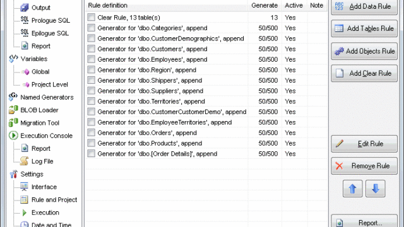Select the Settings tools icon
This screenshot has width=404, height=227.
click(x=13, y=174)
